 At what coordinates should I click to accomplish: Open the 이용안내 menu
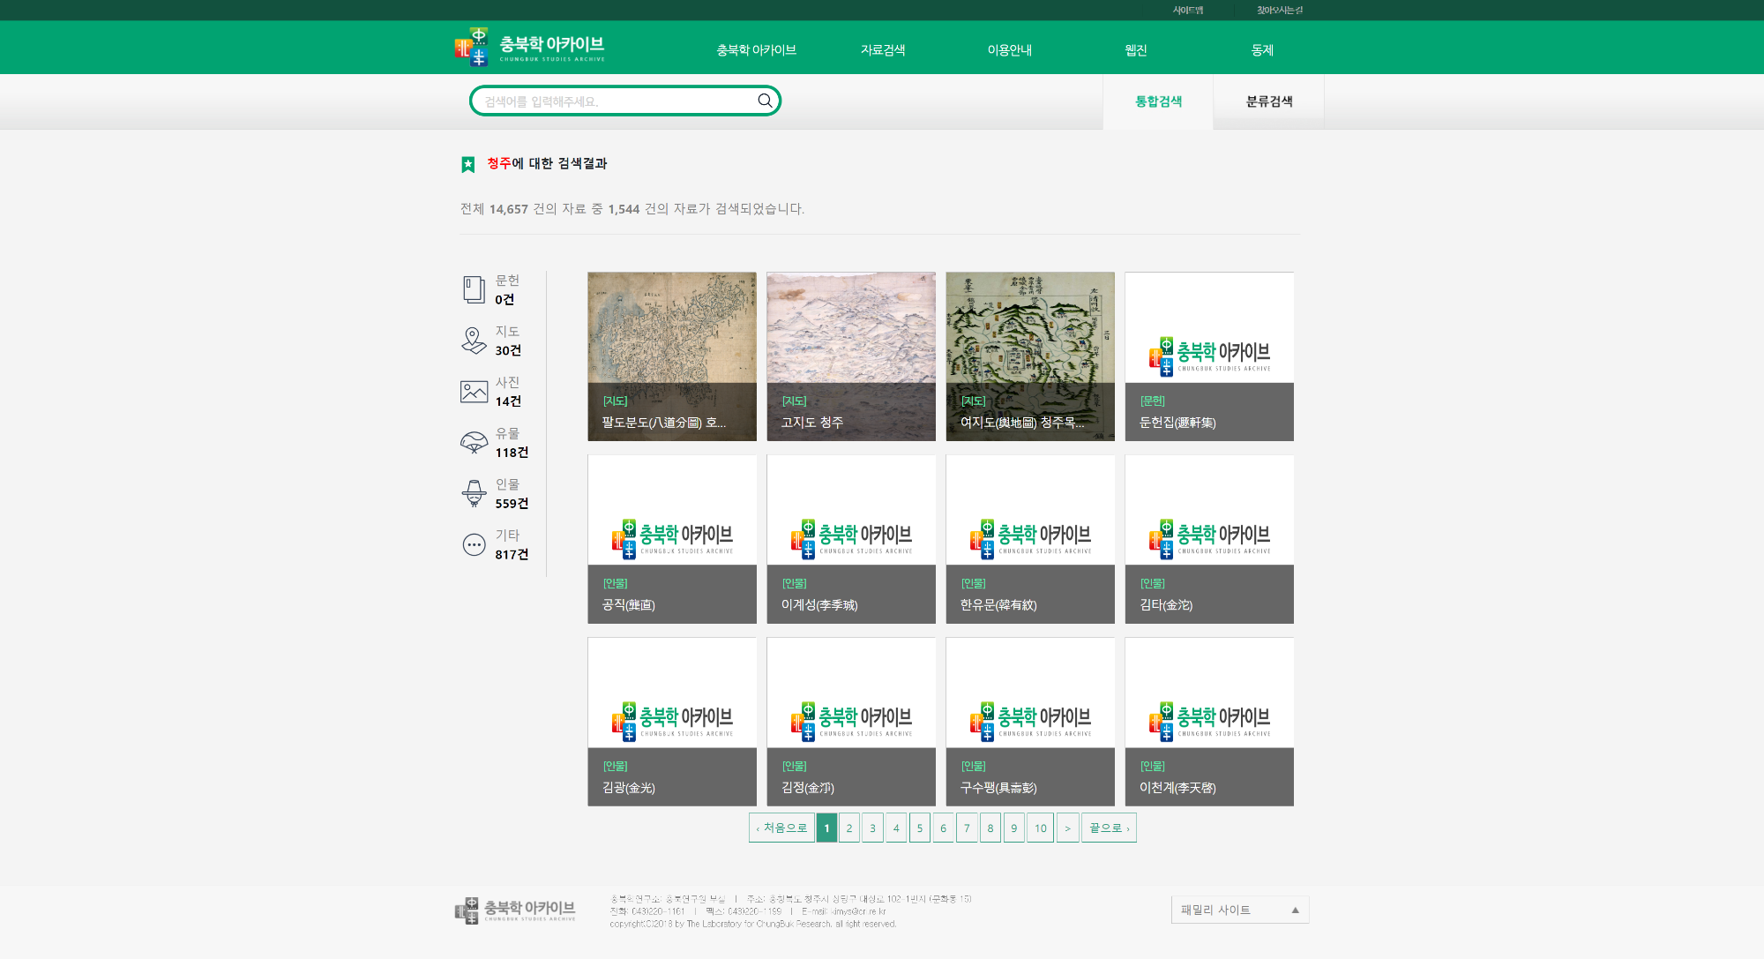coord(1009,50)
